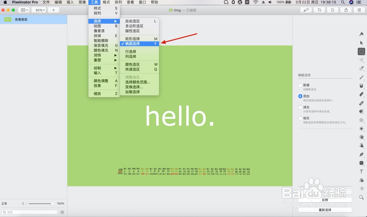Enable the 相交 selection mode
The height and width of the screenshot is (217, 367).
point(300,118)
